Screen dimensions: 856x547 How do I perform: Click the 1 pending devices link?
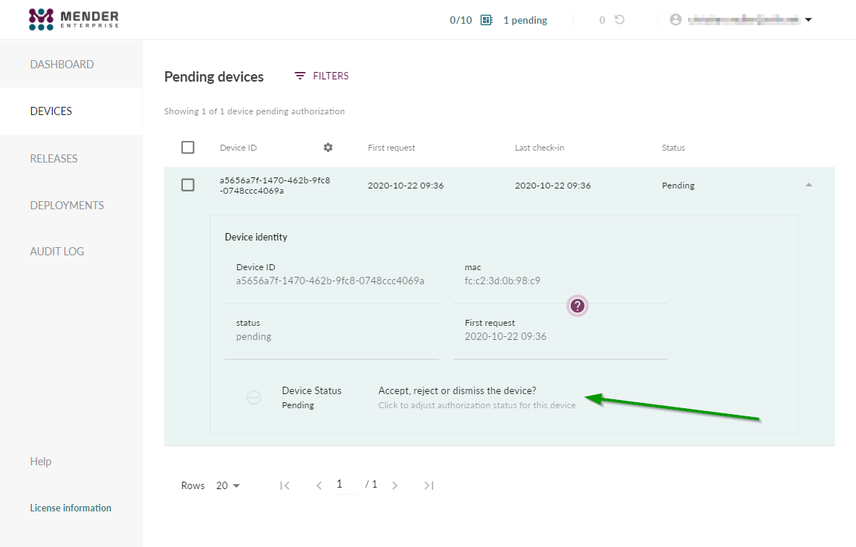[x=525, y=20]
